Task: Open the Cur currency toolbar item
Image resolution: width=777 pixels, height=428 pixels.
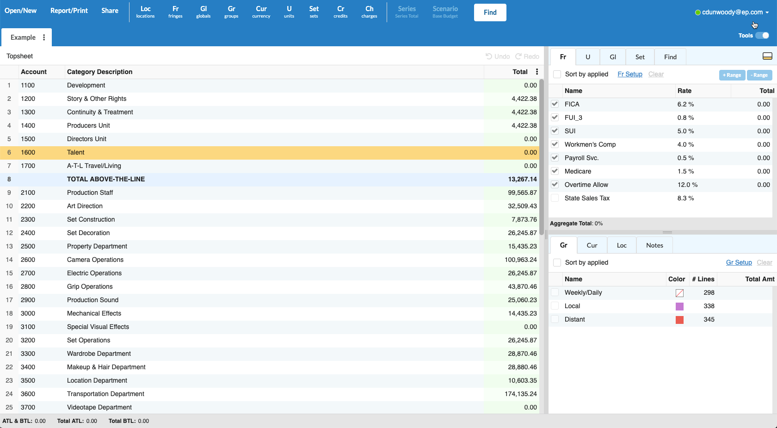Action: [261, 12]
